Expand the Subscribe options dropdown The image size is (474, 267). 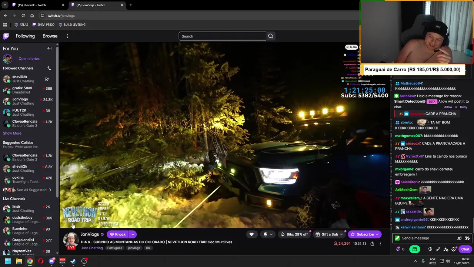click(x=377, y=234)
